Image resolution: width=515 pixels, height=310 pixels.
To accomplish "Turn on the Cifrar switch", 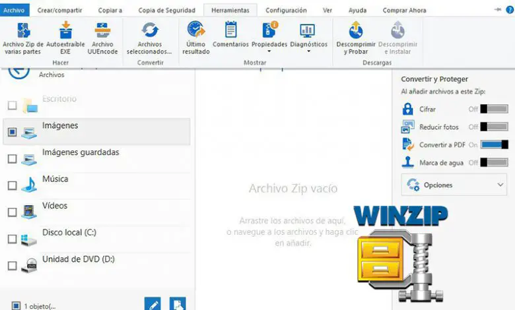I will tap(494, 109).
